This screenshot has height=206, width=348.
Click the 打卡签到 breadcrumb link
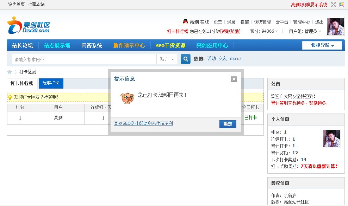tap(28, 72)
